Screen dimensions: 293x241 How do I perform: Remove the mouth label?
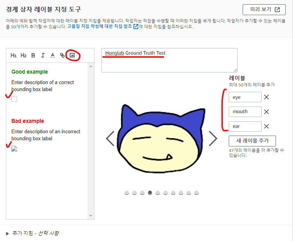pos(266,112)
